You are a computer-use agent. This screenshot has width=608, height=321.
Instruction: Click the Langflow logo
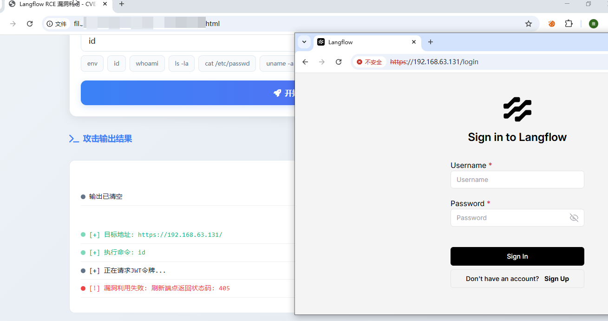point(517,109)
